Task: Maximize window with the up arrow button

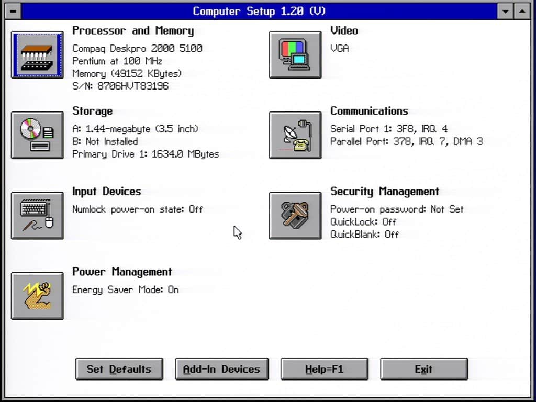Action: [x=522, y=12]
